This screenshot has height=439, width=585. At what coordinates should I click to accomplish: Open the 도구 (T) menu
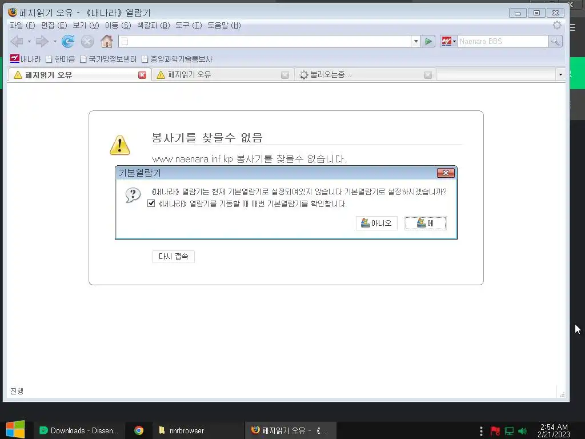pos(189,25)
